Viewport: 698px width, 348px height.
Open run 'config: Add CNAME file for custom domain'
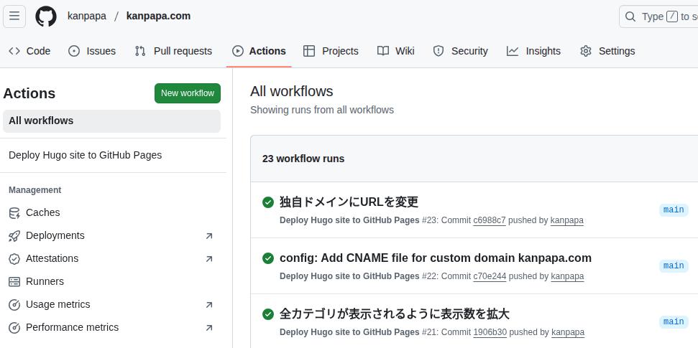[436, 258]
